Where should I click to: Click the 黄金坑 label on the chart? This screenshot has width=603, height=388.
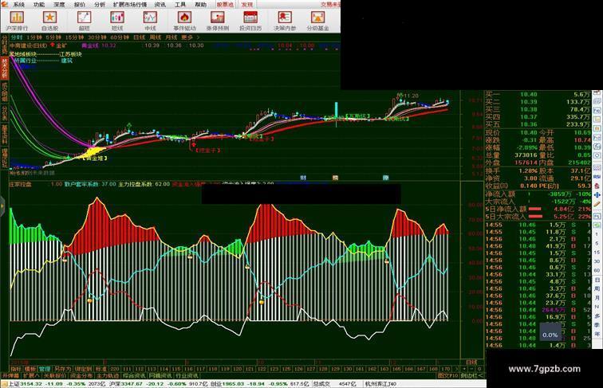[x=97, y=159]
